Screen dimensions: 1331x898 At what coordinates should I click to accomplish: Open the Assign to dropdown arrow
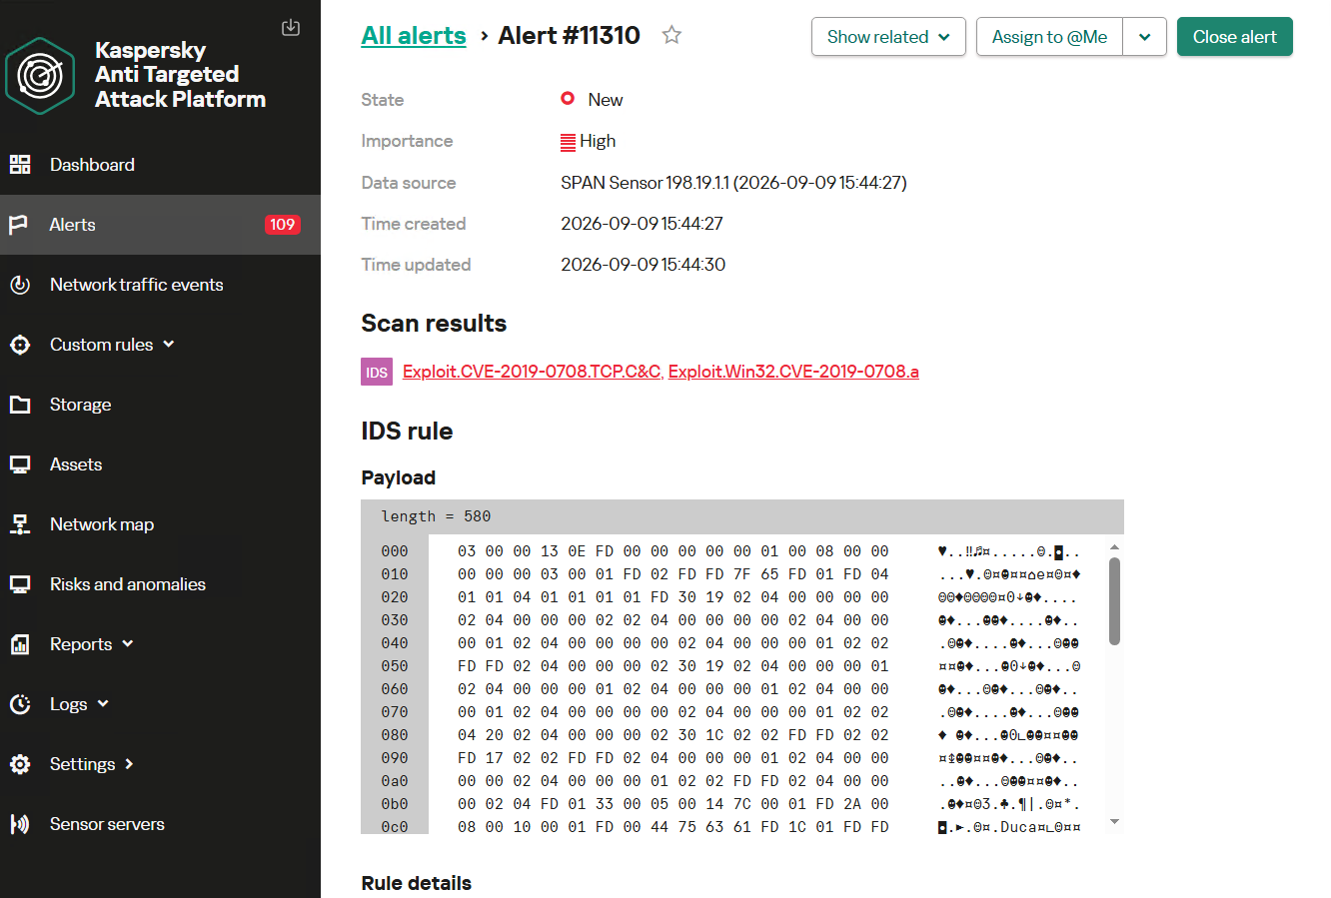tap(1145, 37)
